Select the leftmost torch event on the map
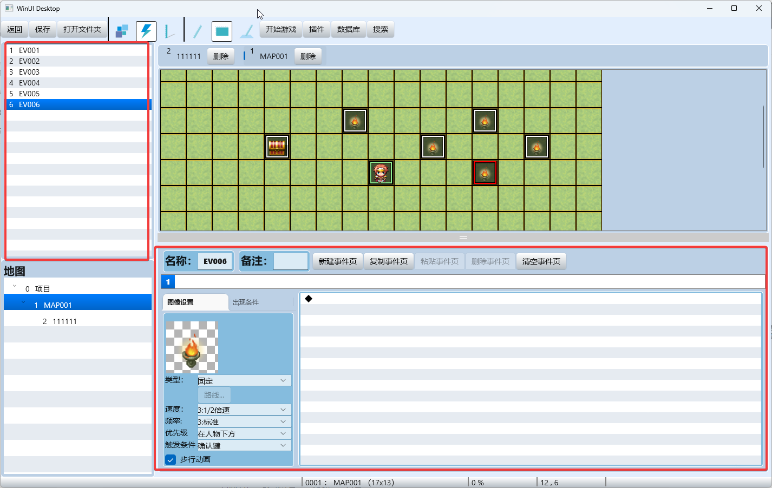The image size is (772, 488). [355, 121]
